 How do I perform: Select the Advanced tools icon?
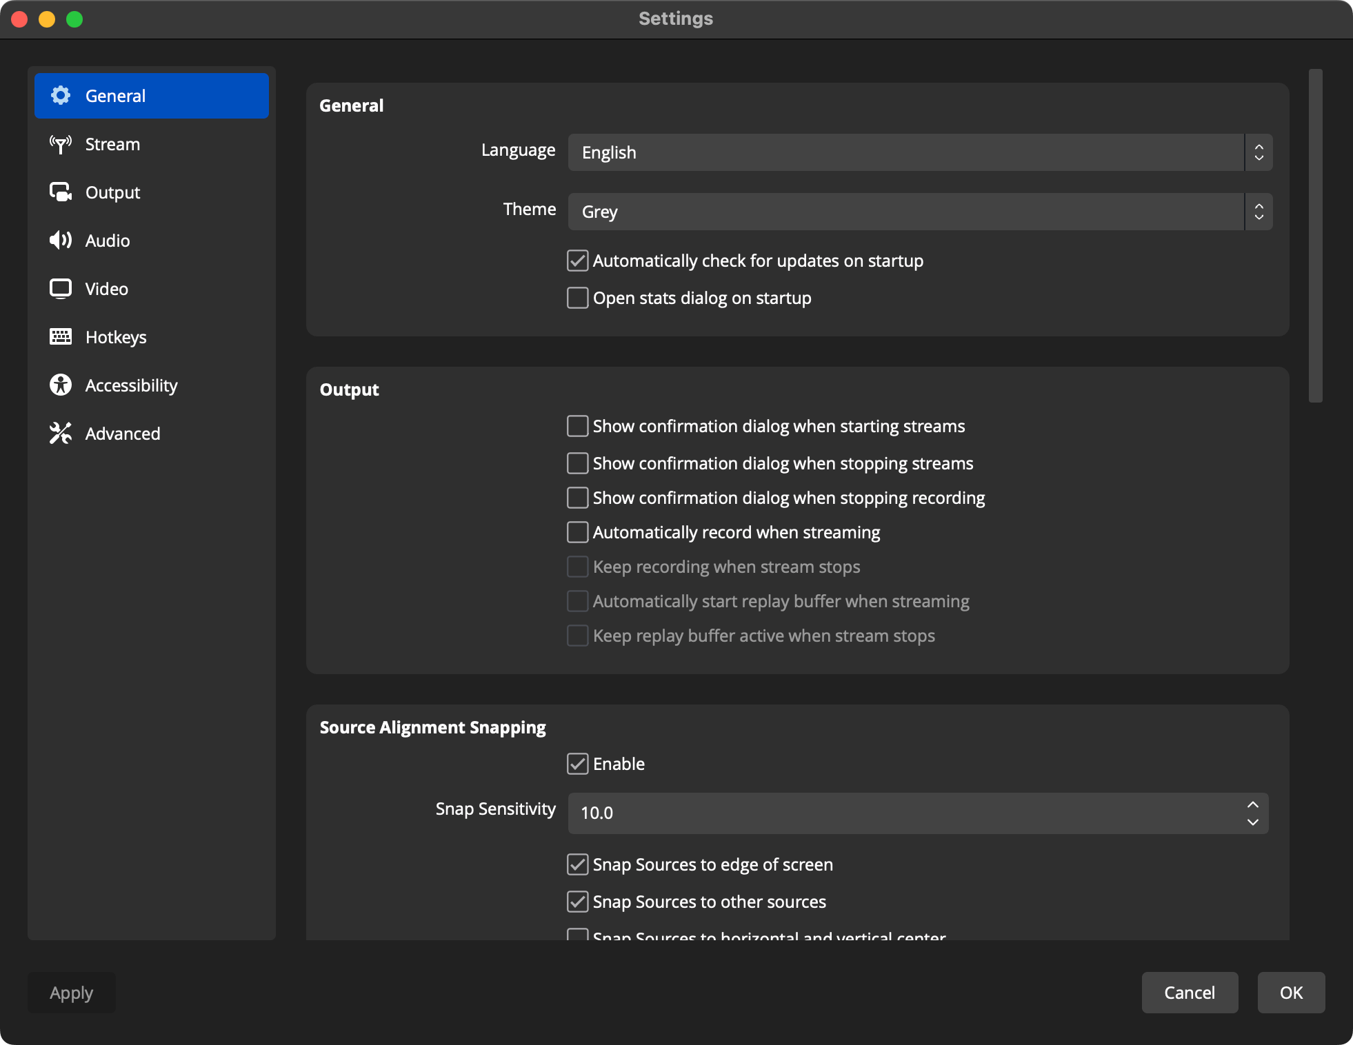pos(61,433)
